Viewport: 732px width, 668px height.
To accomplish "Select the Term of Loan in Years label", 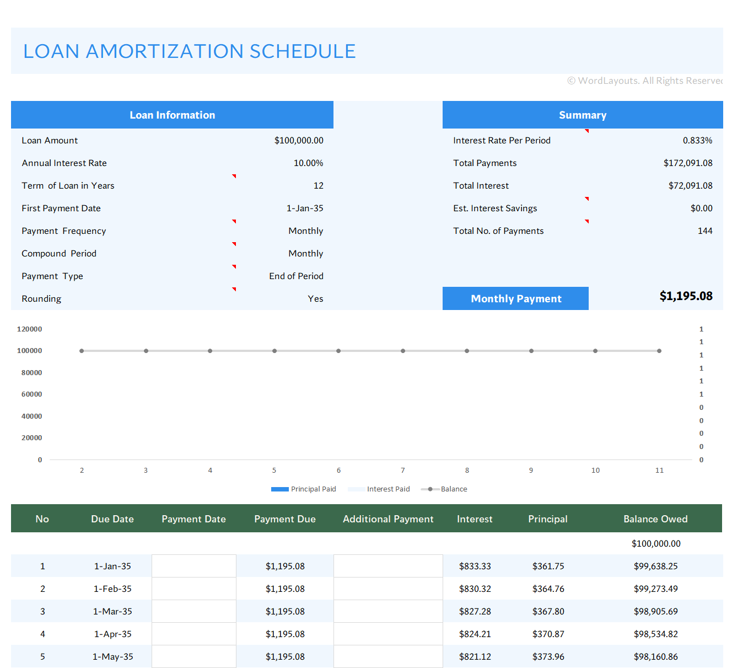I will [68, 186].
